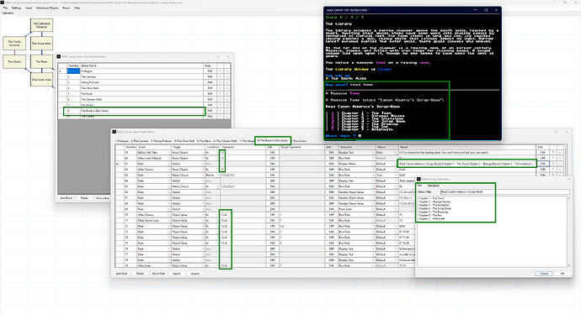Screen dimensions: 581x314
Task: Expand the Target dropdown for rule 62
Action: [x=203, y=170]
